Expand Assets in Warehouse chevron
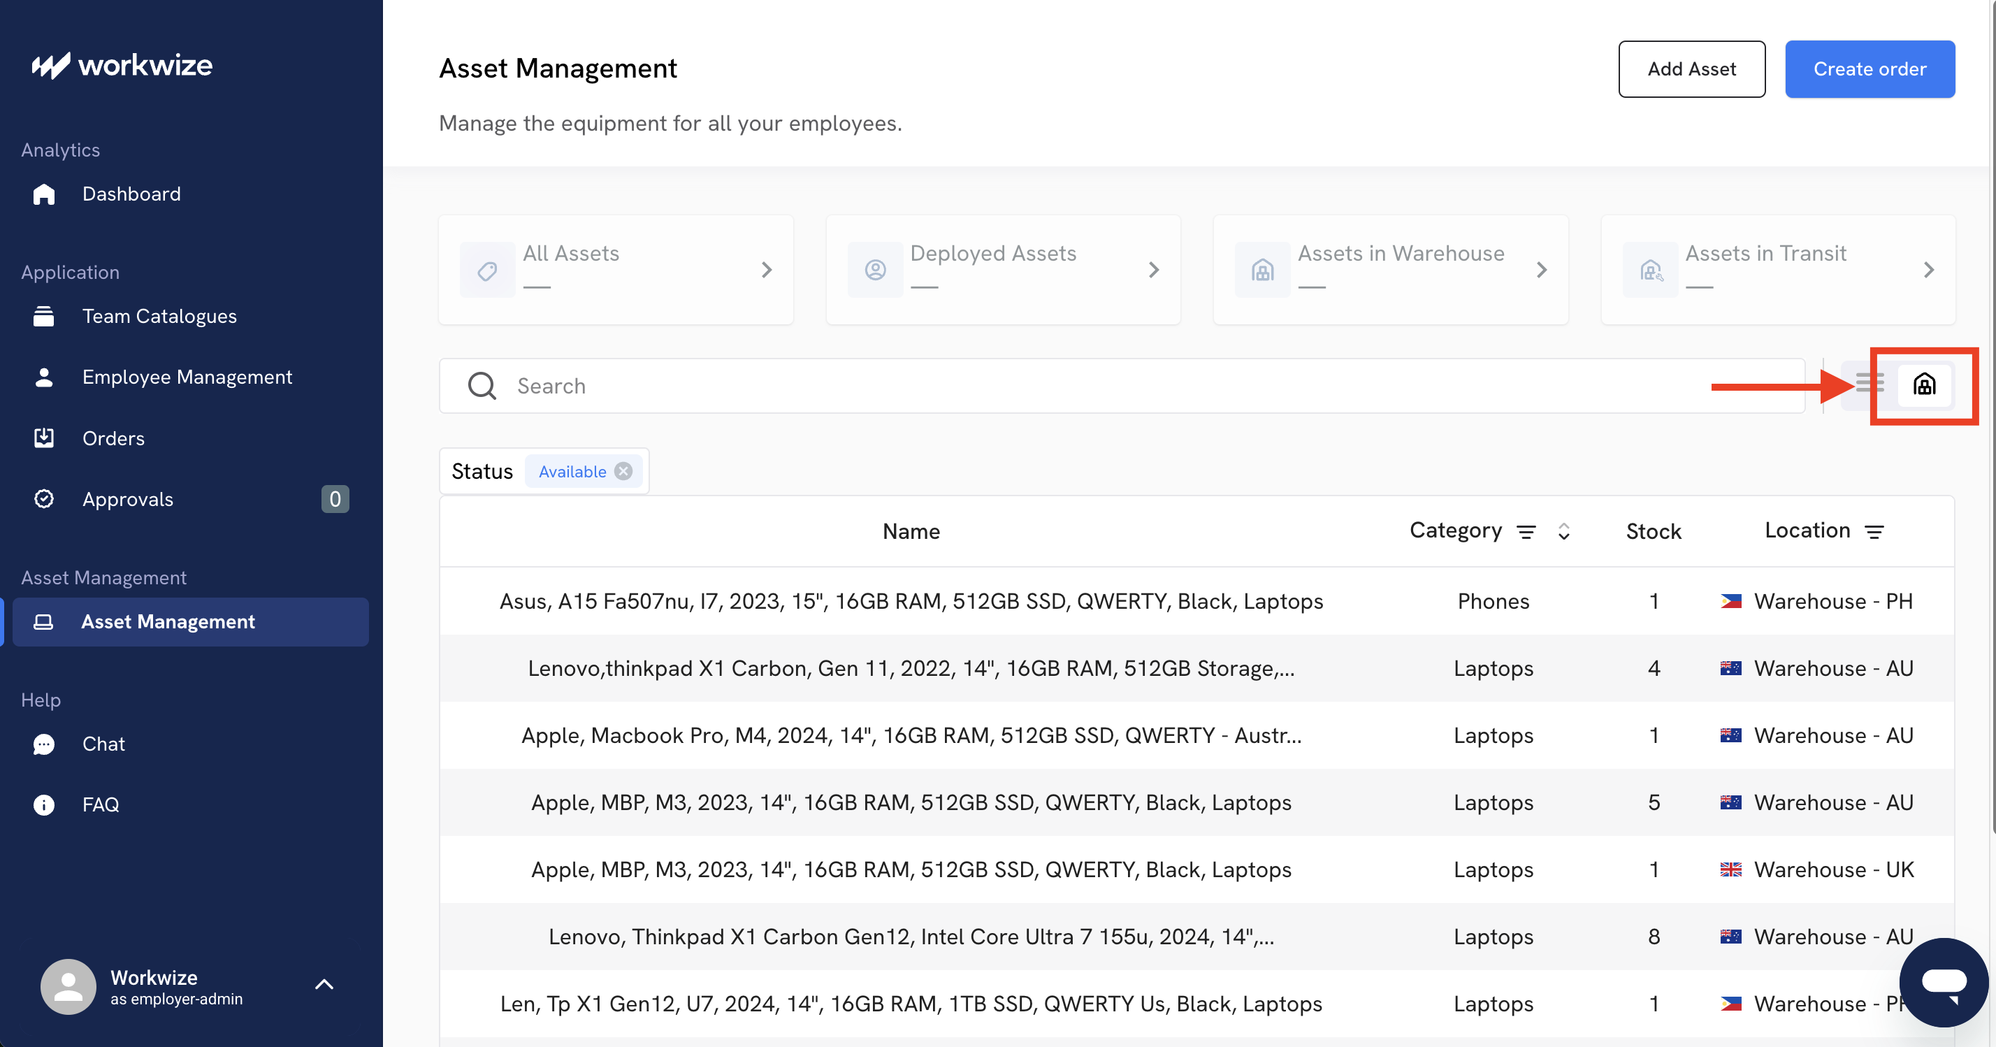1996x1047 pixels. [x=1541, y=270]
